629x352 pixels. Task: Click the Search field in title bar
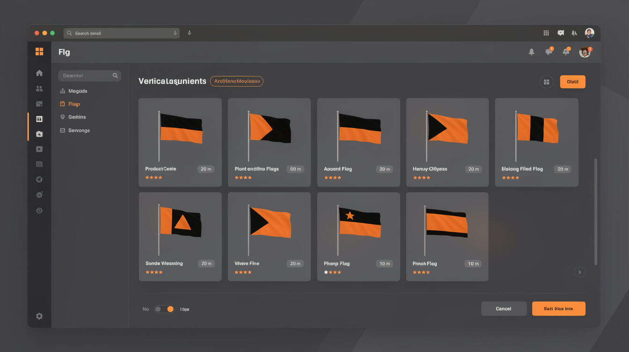[x=122, y=33]
